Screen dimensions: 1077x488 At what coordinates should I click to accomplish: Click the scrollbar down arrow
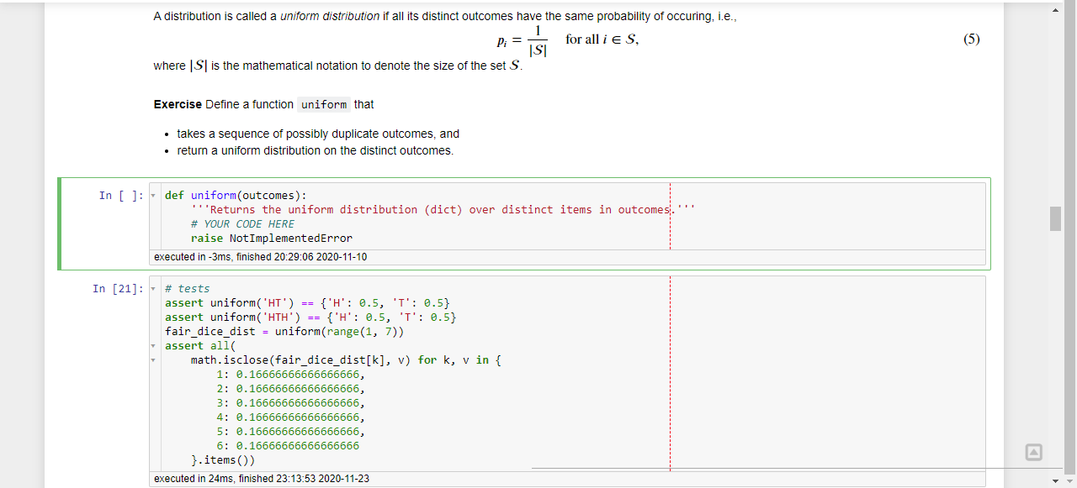point(1055,480)
